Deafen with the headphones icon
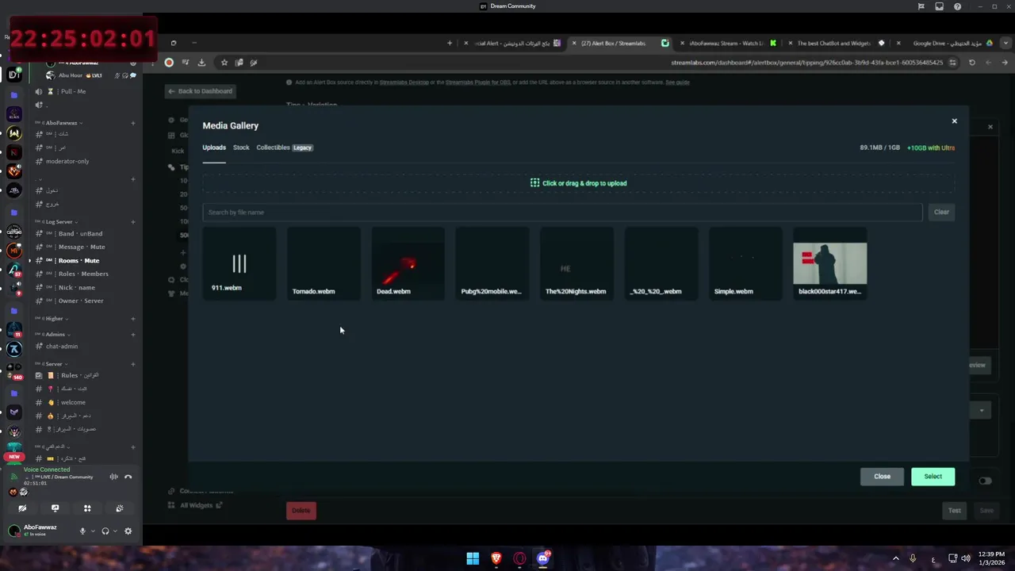 (x=105, y=531)
